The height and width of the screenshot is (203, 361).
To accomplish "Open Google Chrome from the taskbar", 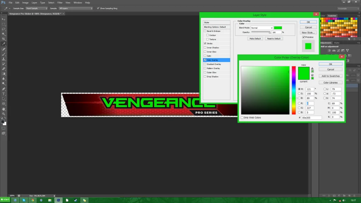I will tap(32, 200).
